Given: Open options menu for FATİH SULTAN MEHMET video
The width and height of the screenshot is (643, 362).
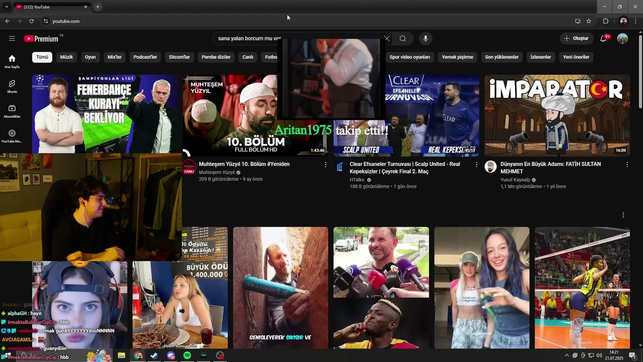Looking at the screenshot, I should click(627, 164).
